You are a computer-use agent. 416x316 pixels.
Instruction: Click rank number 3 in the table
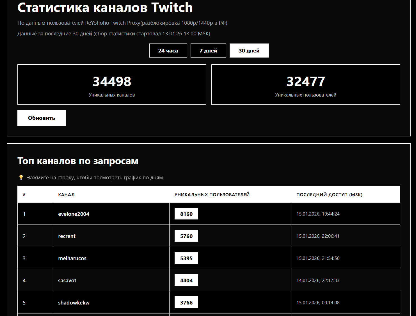(x=24, y=258)
